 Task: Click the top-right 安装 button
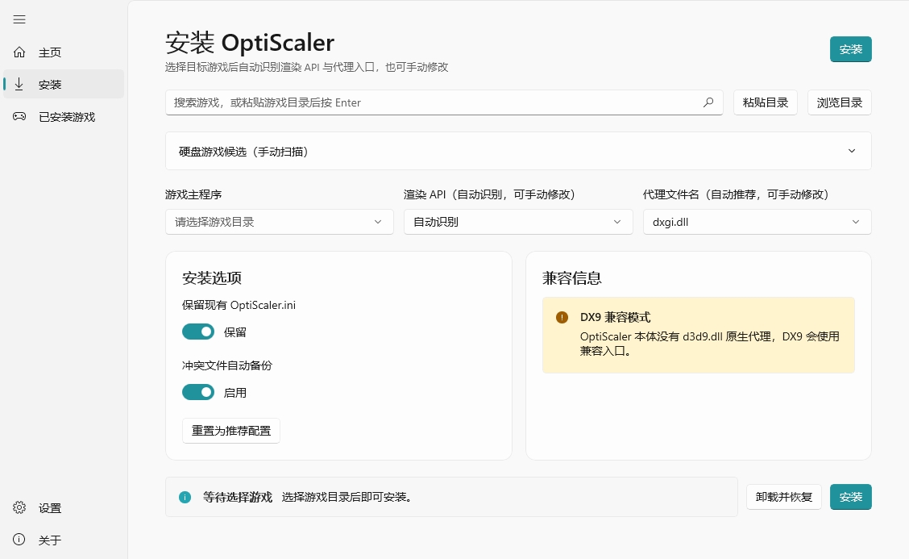click(850, 49)
